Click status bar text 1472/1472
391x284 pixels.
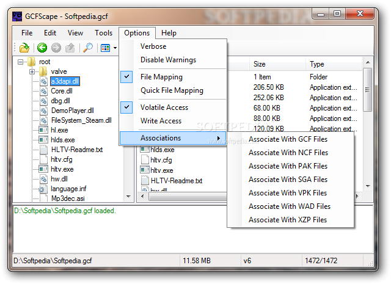[x=321, y=261]
